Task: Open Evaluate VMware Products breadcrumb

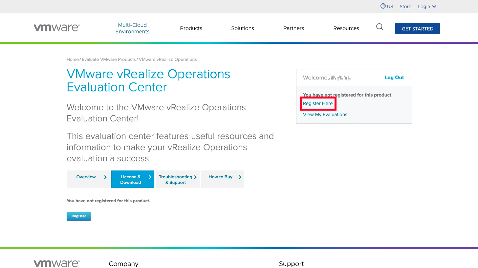Action: 109,60
